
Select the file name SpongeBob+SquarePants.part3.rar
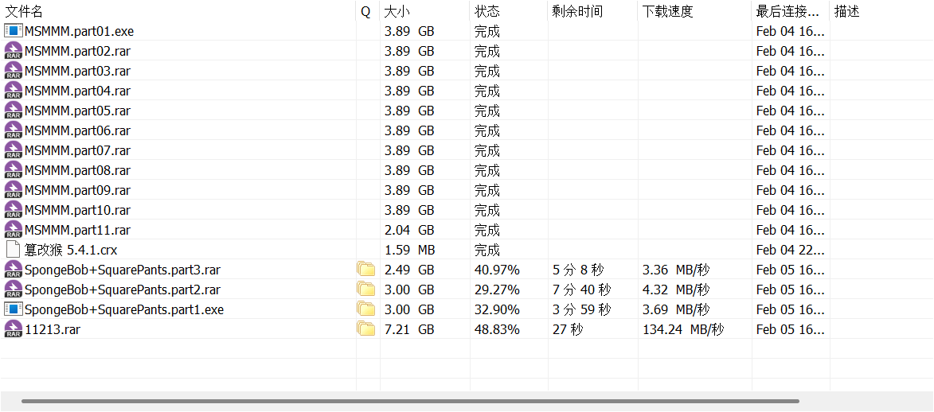[123, 270]
